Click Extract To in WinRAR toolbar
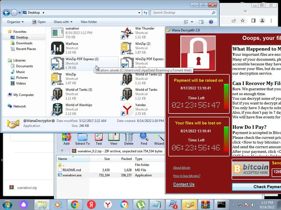281x210 pixels. click(x=82, y=139)
